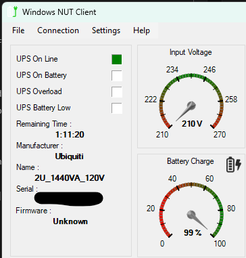Viewport: 246px width, 258px height.
Task: Open the Settings menu
Action: 106,30
